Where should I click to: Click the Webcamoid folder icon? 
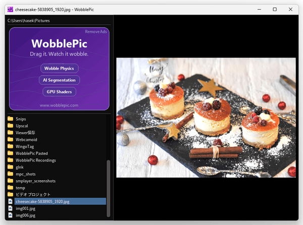tap(10, 139)
